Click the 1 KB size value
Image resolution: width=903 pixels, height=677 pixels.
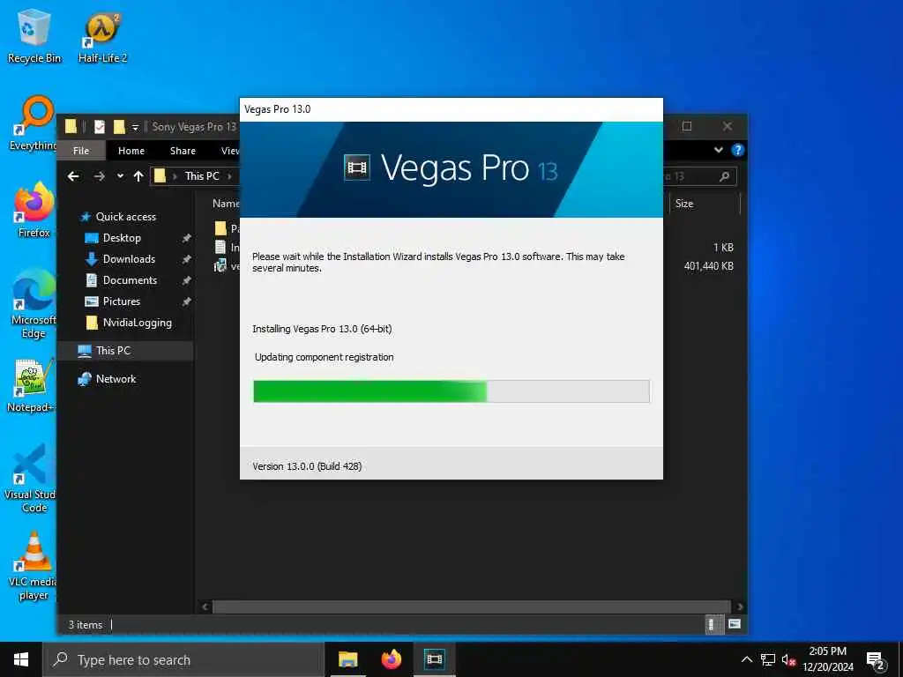pos(723,248)
